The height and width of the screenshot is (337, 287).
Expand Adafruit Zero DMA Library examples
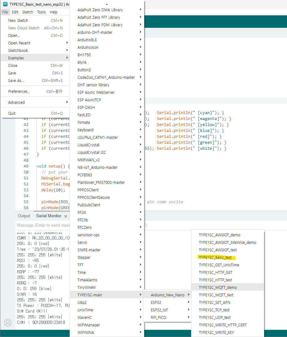click(x=107, y=10)
